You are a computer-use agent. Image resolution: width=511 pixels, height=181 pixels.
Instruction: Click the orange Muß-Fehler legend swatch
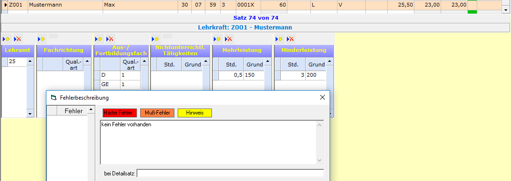(x=158, y=113)
